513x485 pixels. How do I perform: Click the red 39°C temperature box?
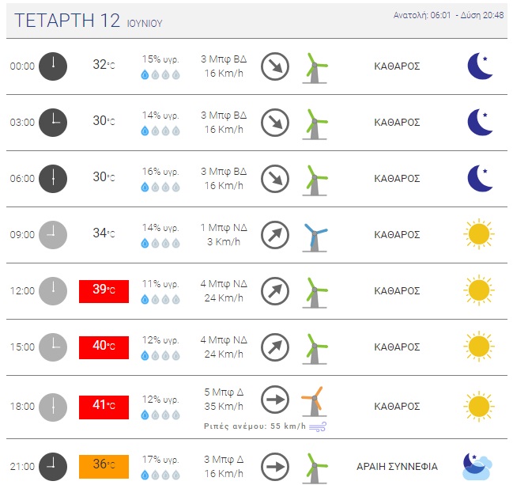click(x=104, y=291)
